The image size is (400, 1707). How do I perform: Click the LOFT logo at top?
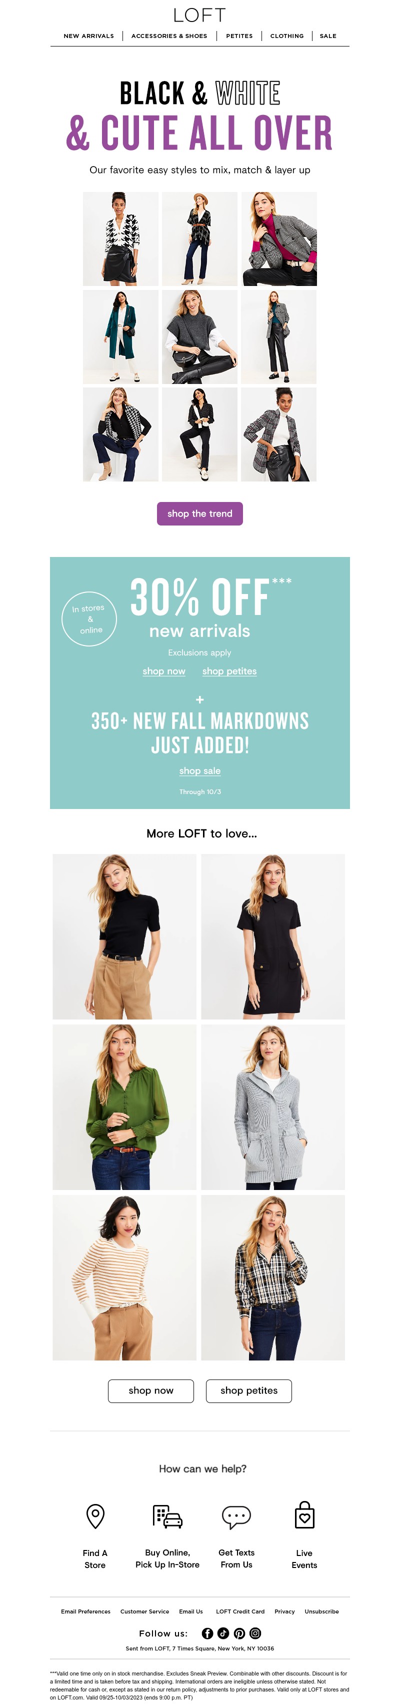[x=200, y=14]
